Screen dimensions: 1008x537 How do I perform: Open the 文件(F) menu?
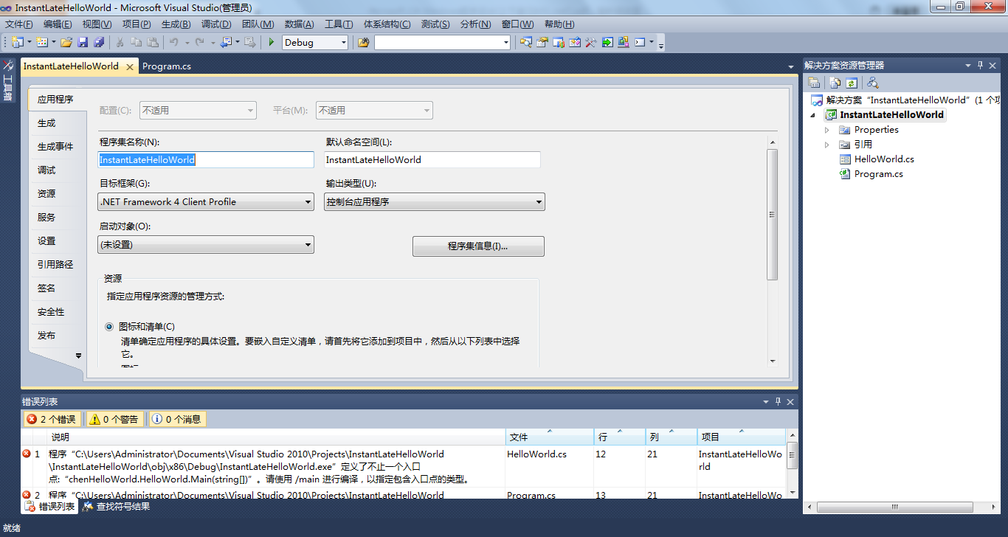click(19, 24)
